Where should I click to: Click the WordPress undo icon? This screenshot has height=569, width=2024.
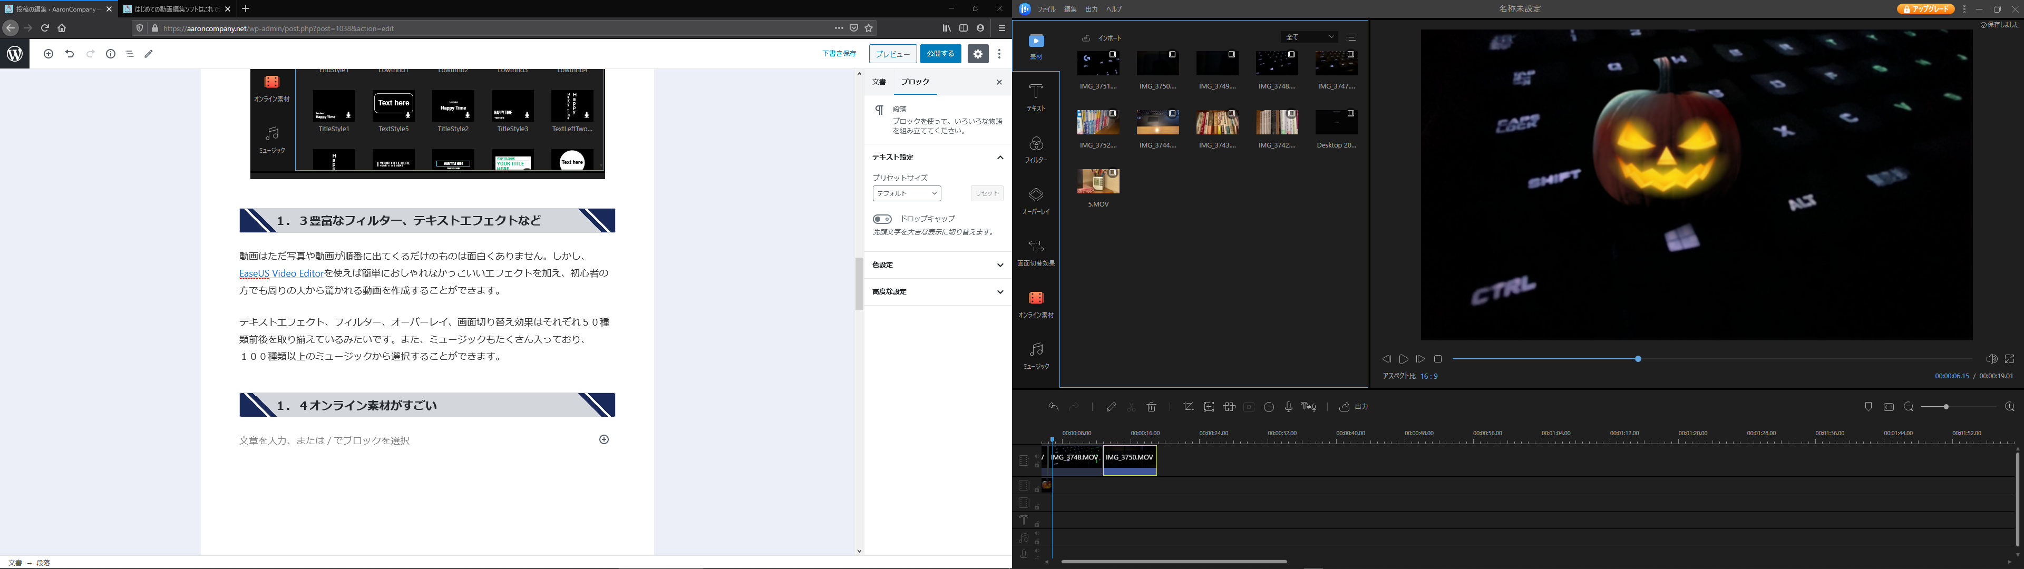tap(69, 53)
